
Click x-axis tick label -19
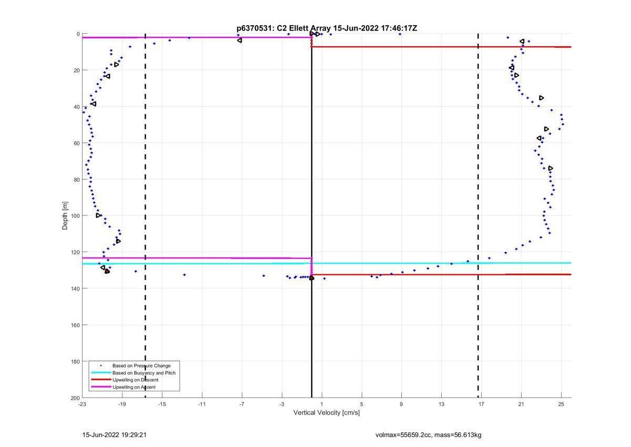122,404
